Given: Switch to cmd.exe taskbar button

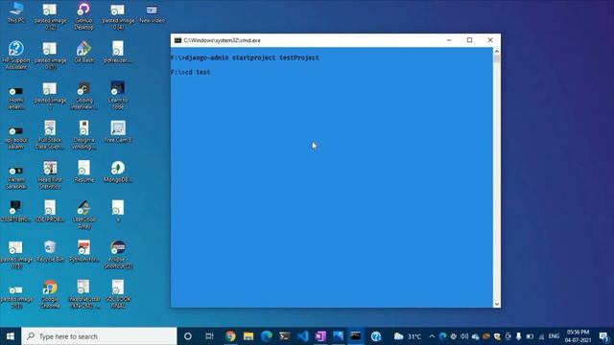Looking at the screenshot, I should coord(356,336).
